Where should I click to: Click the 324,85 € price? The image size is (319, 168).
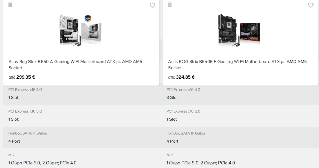click(x=185, y=77)
